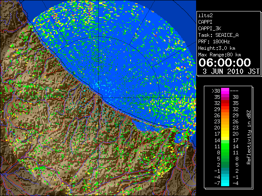
Task: Click the '-7' legend value
Action: (x=217, y=183)
